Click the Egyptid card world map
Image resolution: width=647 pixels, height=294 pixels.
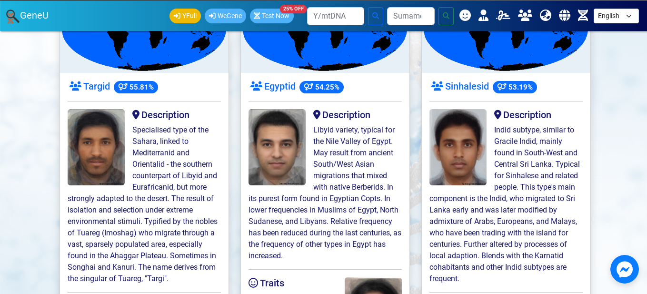(325, 51)
